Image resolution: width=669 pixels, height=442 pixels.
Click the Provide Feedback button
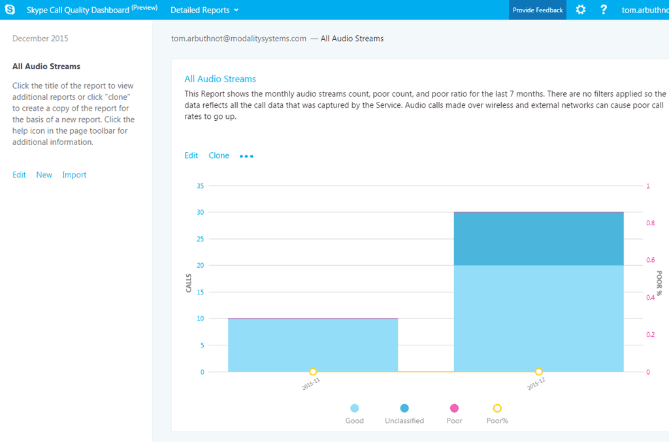point(537,10)
